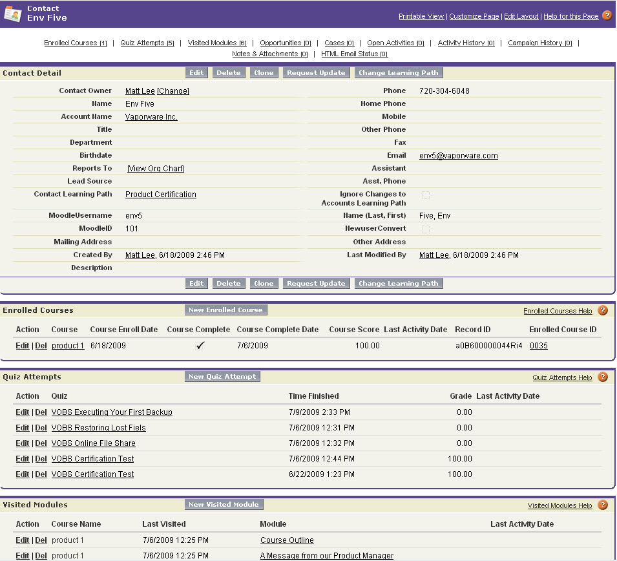Viewport: 617px width, 561px height.
Task: Click the help icon beside Help for this Page
Action: (607, 16)
